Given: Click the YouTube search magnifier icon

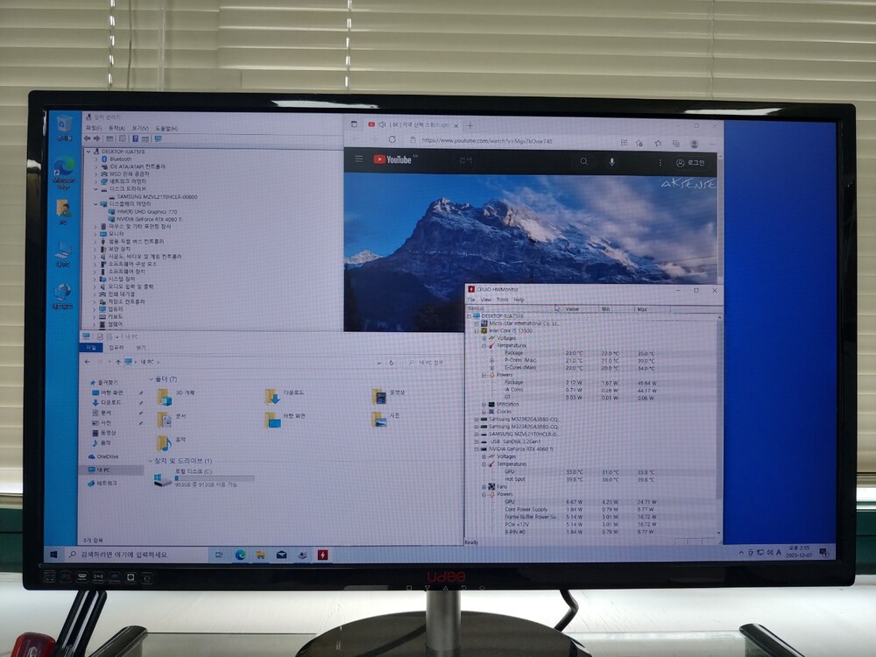Looking at the screenshot, I should pos(583,162).
